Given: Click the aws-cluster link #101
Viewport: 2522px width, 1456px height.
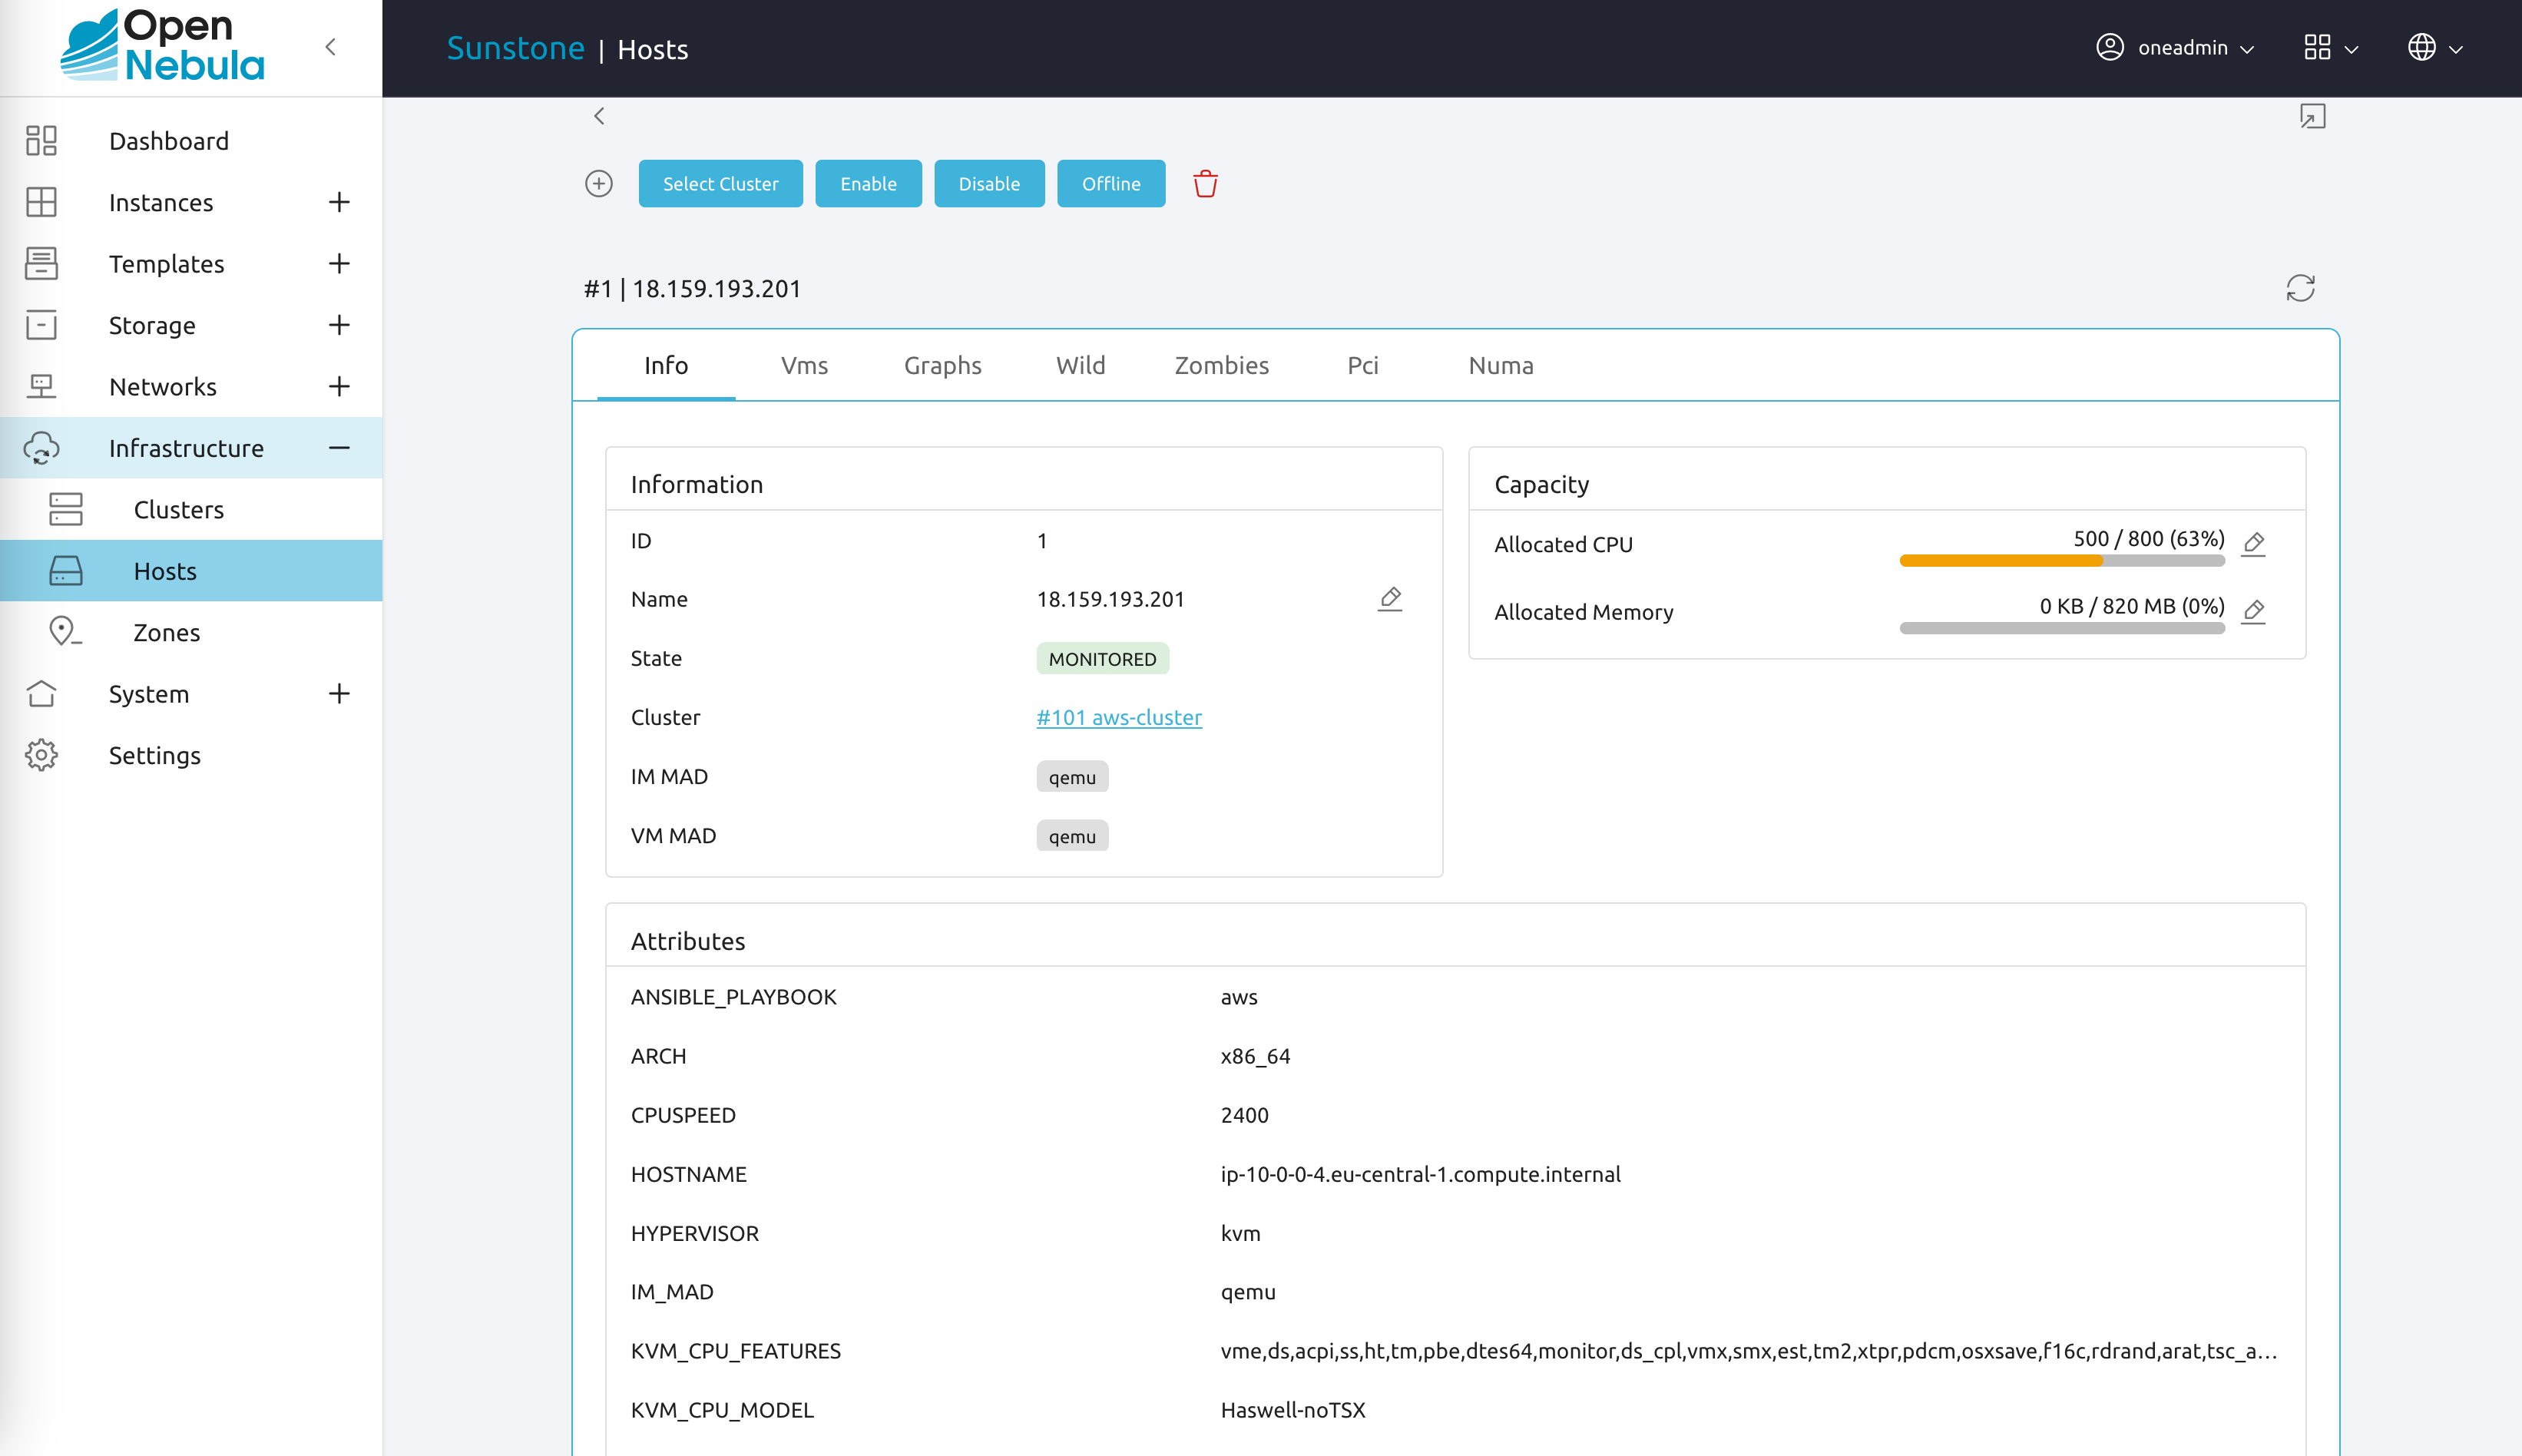Looking at the screenshot, I should tap(1118, 716).
